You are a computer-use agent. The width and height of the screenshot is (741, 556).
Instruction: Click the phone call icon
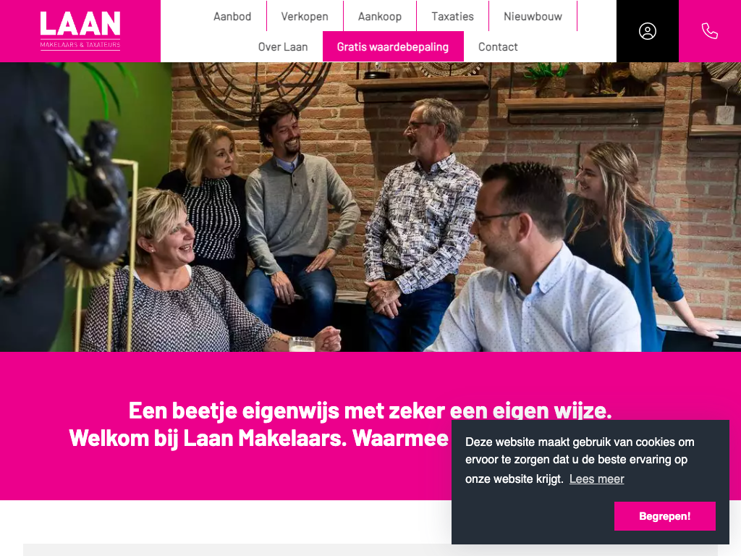click(x=710, y=31)
